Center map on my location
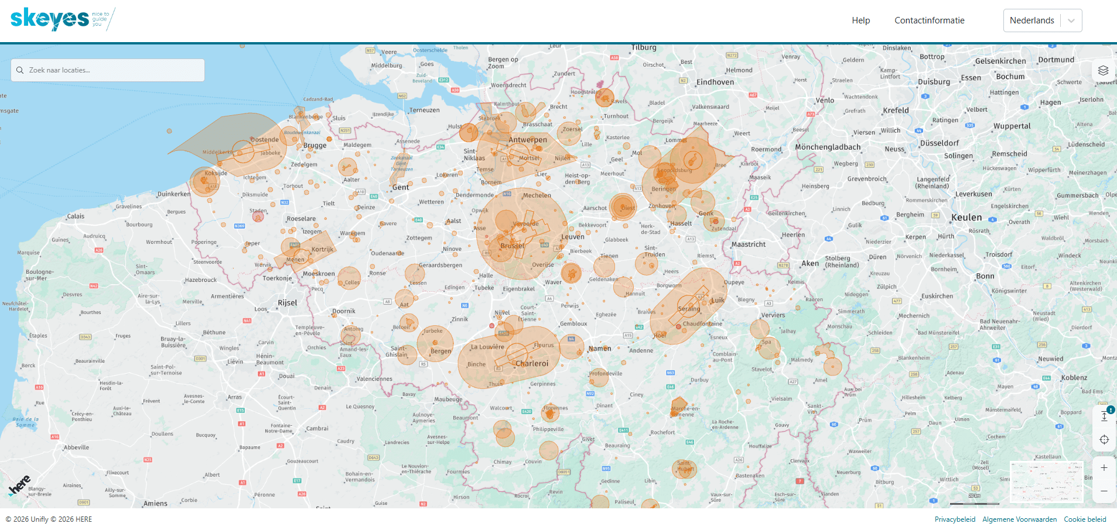The height and width of the screenshot is (527, 1117). click(1104, 440)
